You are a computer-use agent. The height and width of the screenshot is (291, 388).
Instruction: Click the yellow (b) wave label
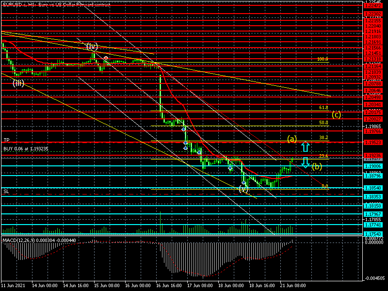317,166
